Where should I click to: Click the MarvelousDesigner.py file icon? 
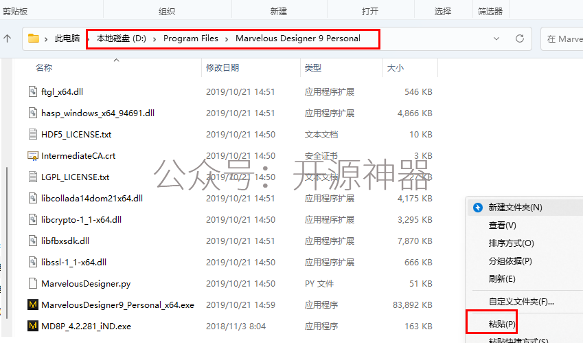coord(33,283)
